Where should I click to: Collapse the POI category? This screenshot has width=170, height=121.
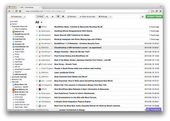click(11, 82)
